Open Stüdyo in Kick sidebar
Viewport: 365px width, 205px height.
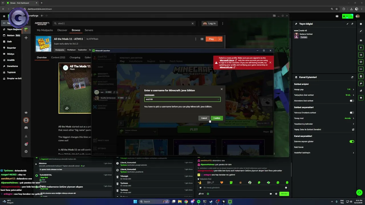tap(11, 54)
